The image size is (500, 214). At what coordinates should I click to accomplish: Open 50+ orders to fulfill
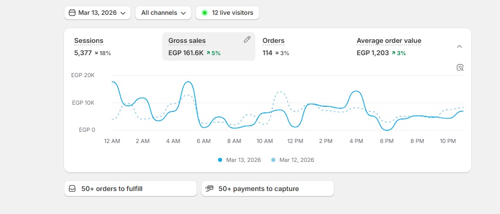pyautogui.click(x=131, y=188)
